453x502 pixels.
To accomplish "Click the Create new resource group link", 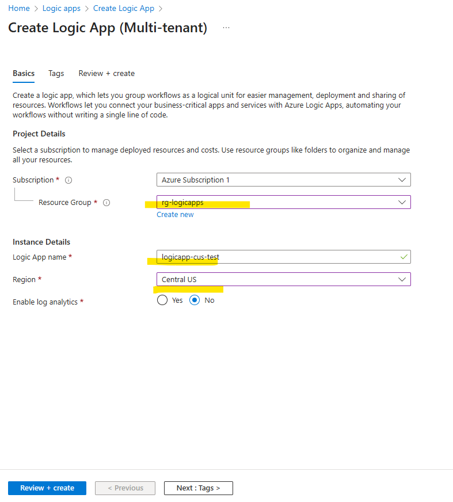I will point(175,215).
